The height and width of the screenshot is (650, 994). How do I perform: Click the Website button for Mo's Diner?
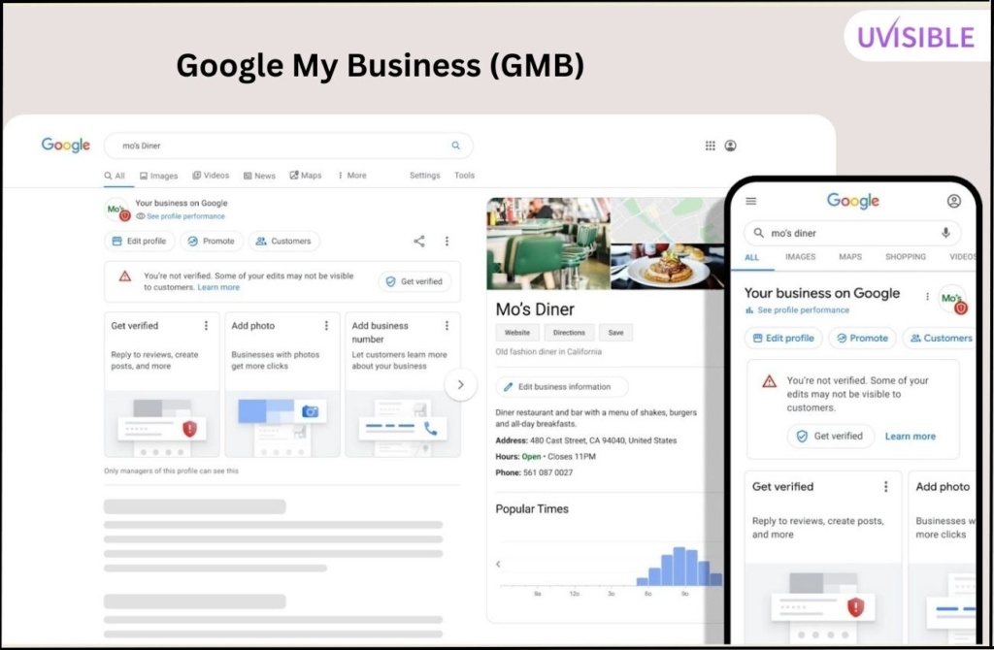(517, 333)
